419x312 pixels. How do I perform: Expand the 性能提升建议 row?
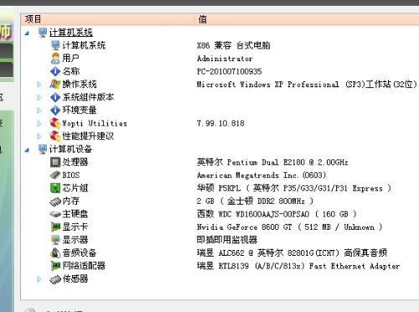coord(39,136)
